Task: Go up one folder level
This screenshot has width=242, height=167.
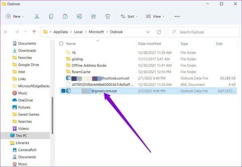Action: 34,32
